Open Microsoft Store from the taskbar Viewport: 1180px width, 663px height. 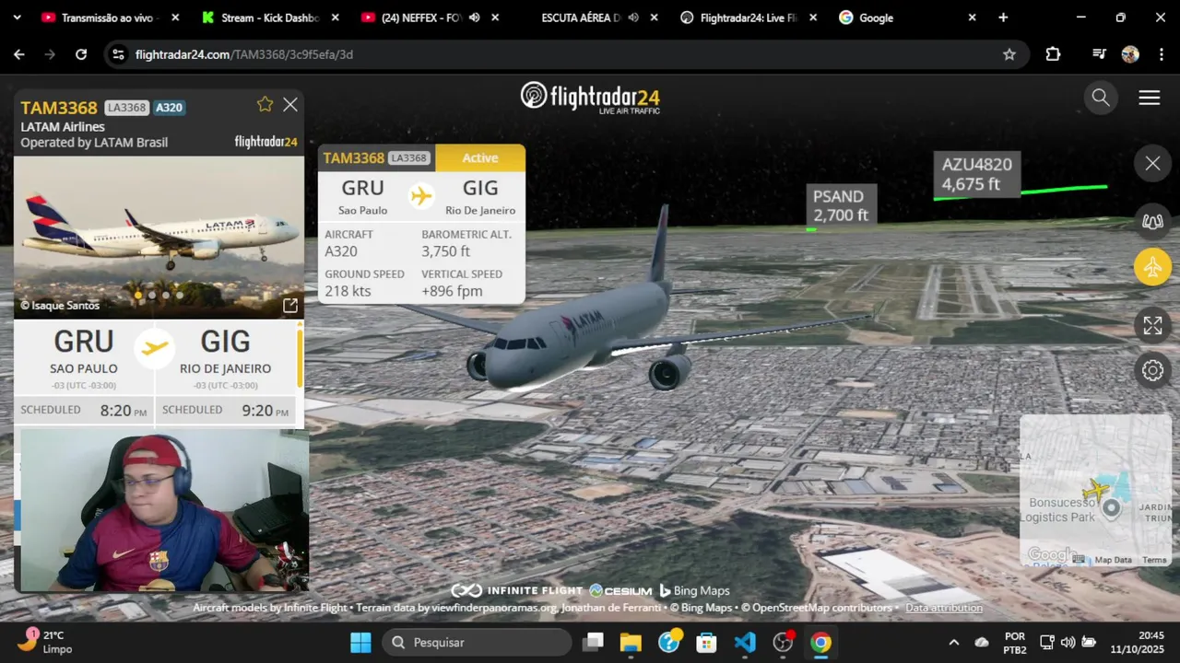(x=706, y=642)
